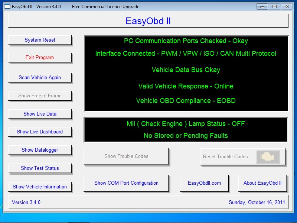Open About EasyObd II dialog
The image size is (297, 223).
[x=262, y=183]
